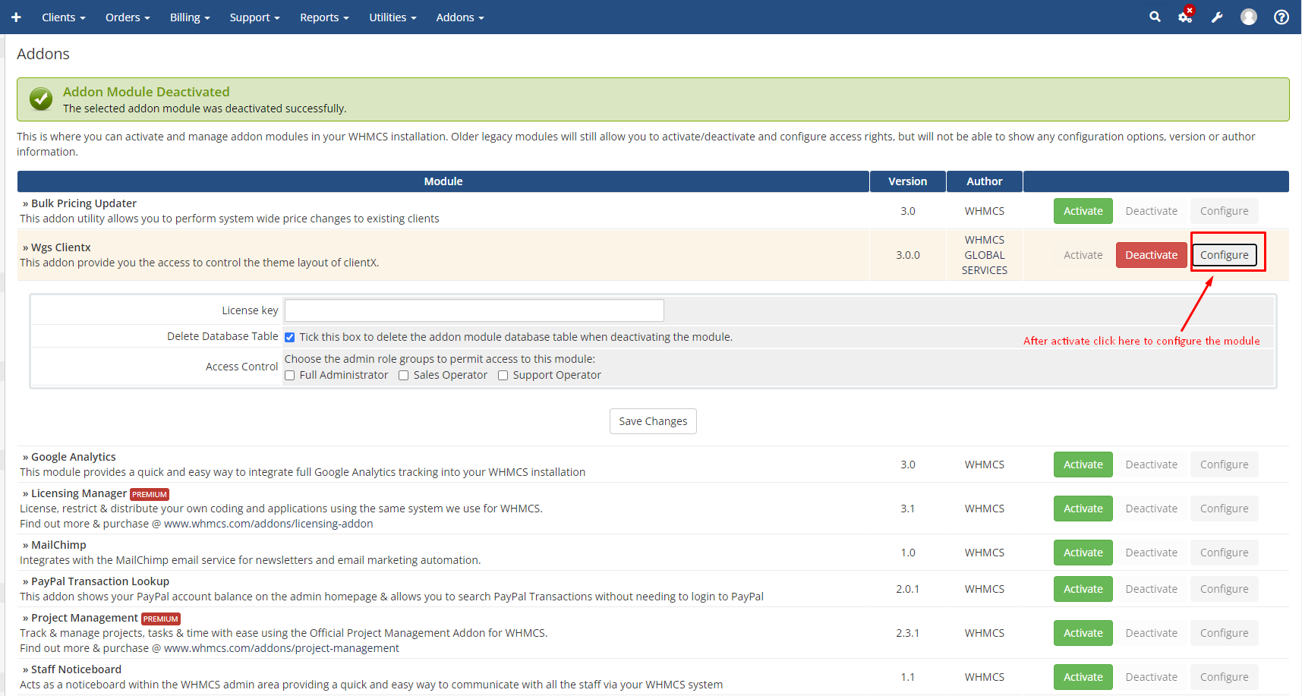Image resolution: width=1302 pixels, height=696 pixels.
Task: Open the Addons menu
Action: 459,17
